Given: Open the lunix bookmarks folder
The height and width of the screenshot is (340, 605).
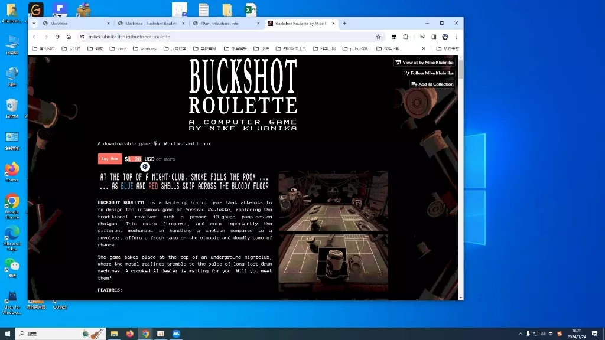Looking at the screenshot, I should [118, 48].
